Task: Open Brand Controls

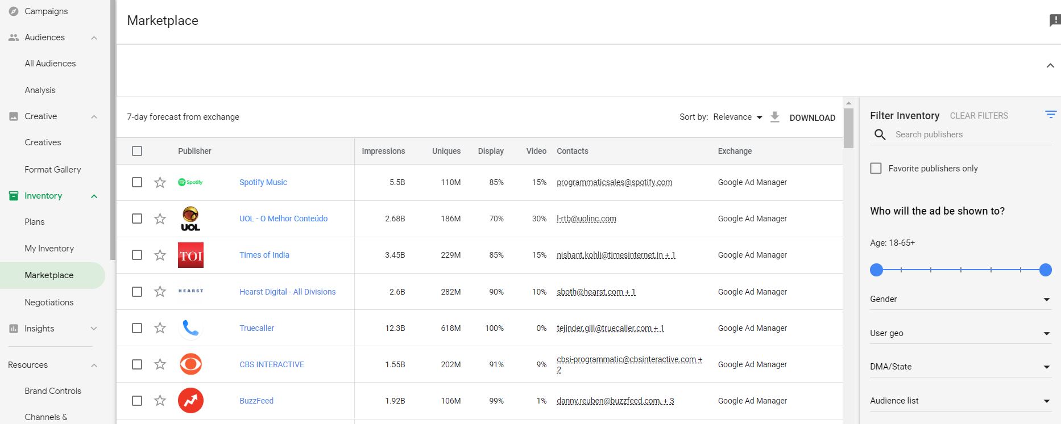Action: click(53, 391)
